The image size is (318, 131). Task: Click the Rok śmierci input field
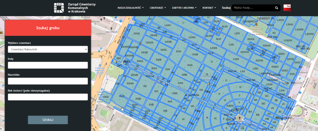pos(48,97)
